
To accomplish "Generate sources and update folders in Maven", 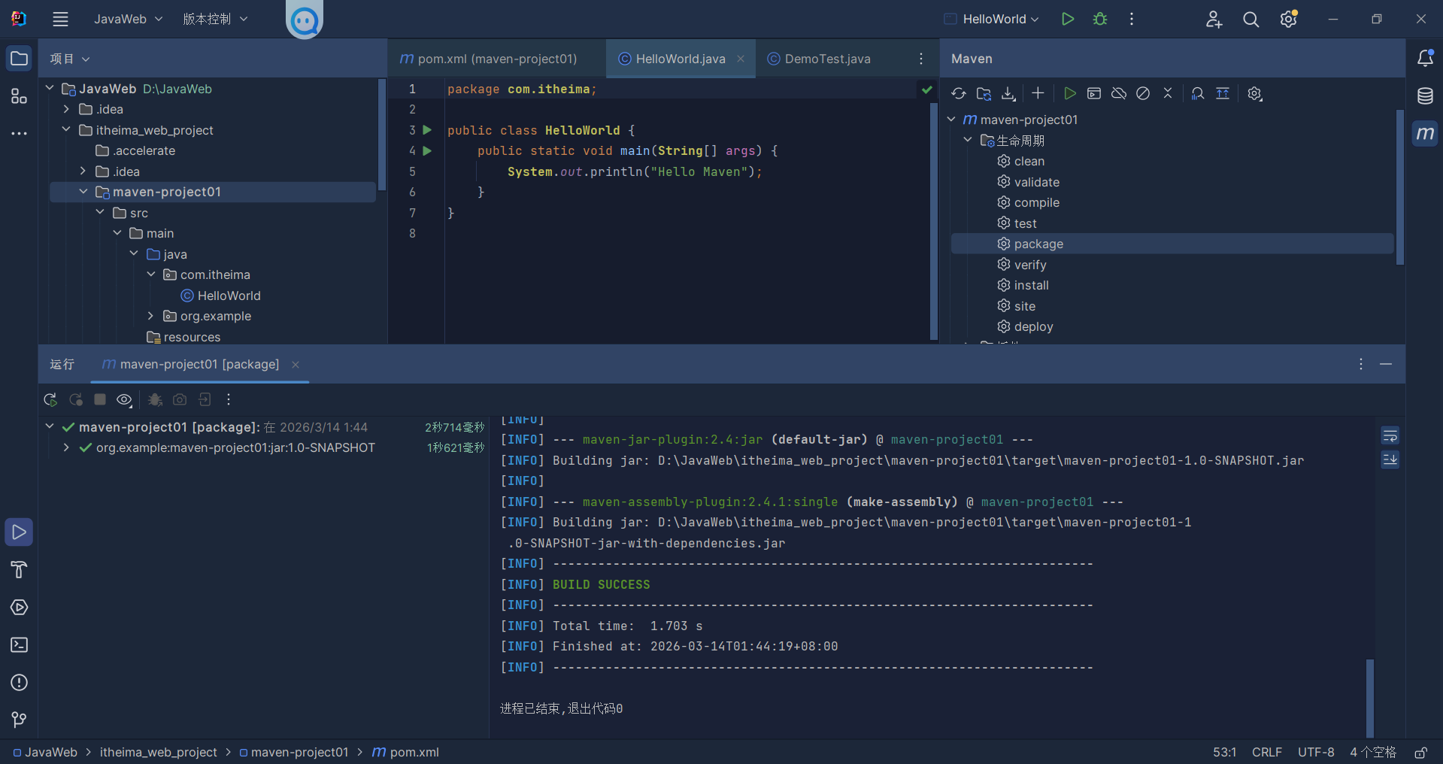I will (x=984, y=93).
